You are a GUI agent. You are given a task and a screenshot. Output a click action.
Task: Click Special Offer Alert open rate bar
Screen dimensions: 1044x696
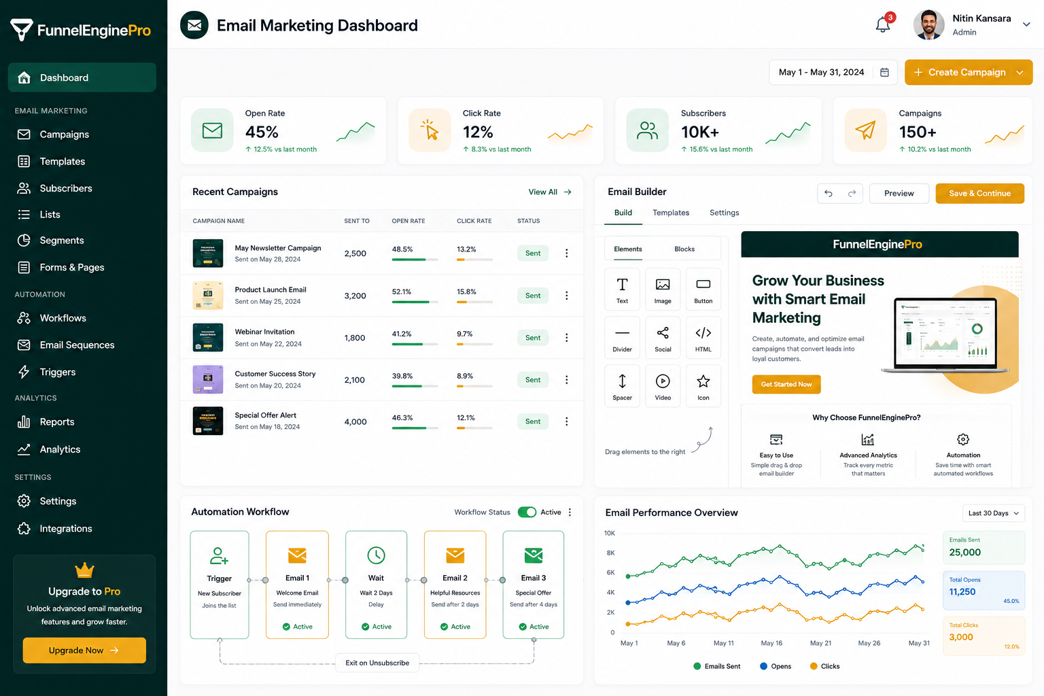coord(415,428)
